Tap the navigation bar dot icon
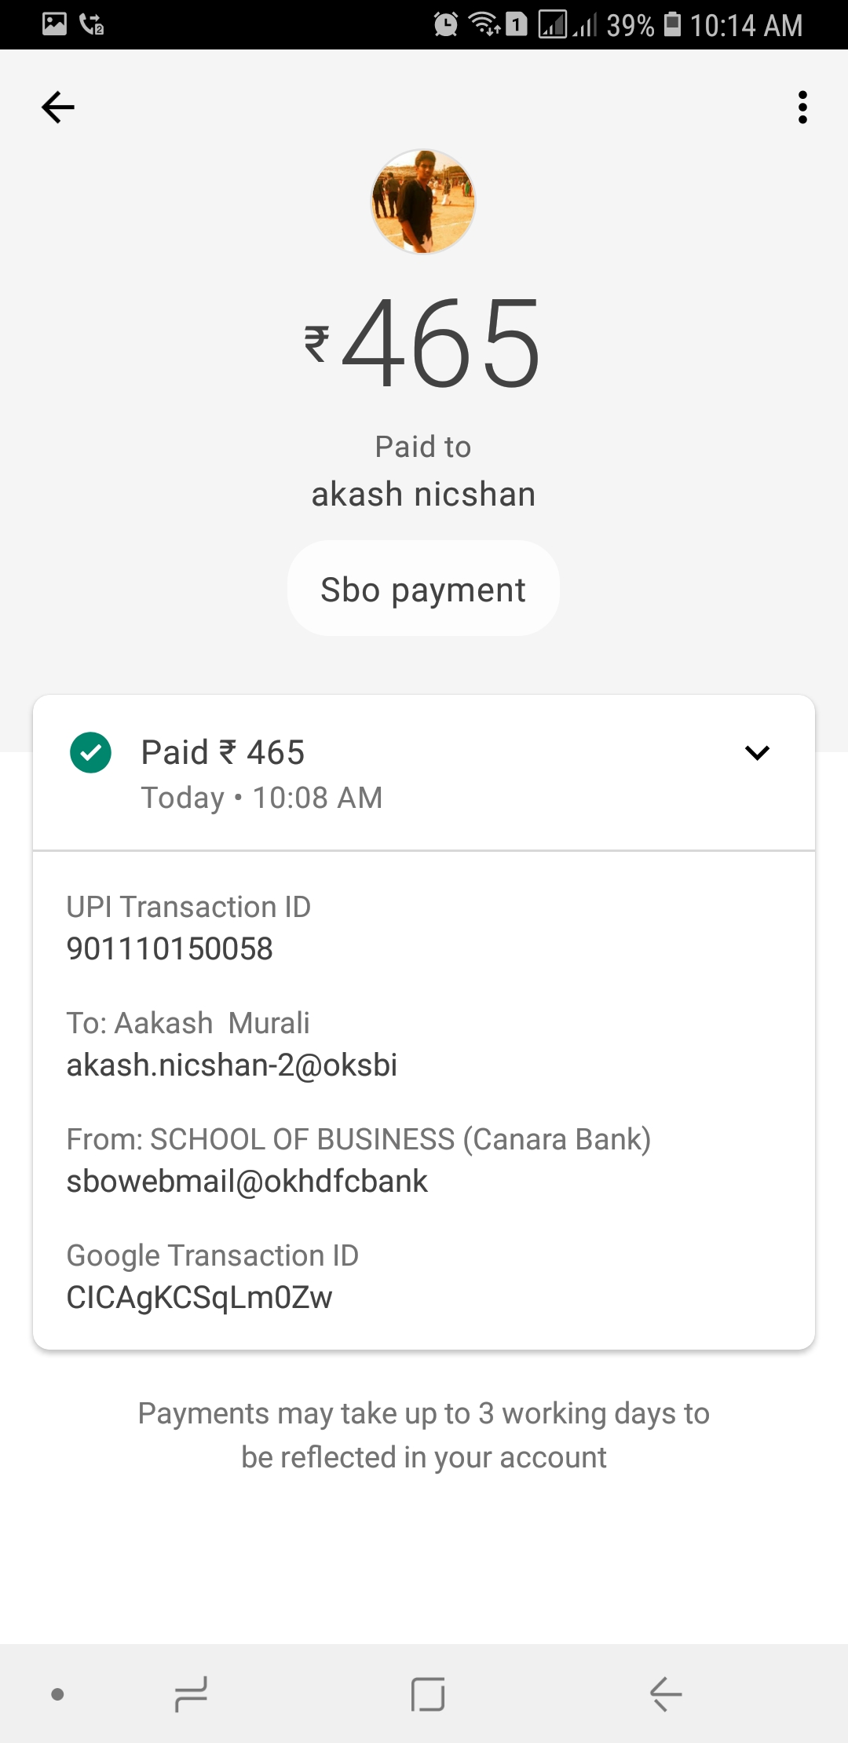The image size is (848, 1743). 57,1694
